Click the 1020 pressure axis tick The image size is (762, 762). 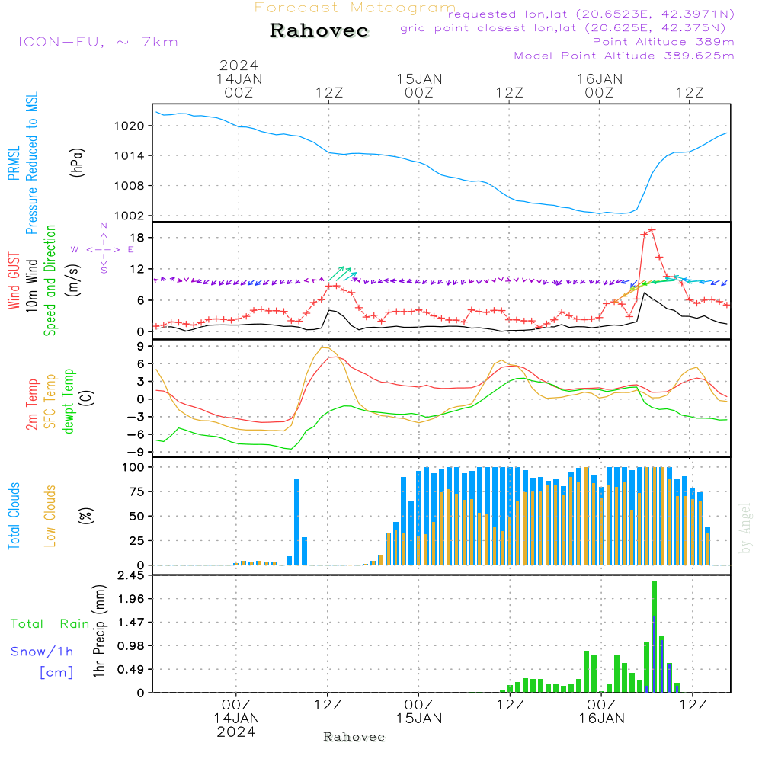coord(130,126)
